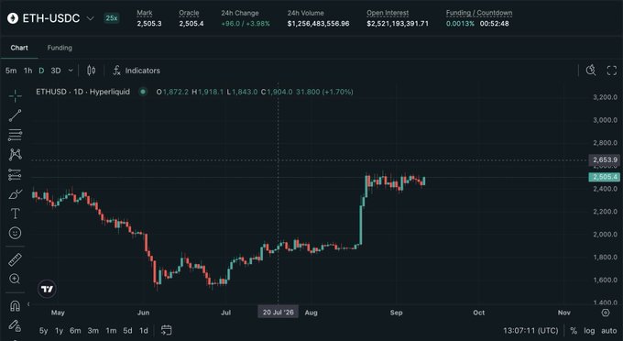Expand the ETH-USDC market selector

point(90,18)
